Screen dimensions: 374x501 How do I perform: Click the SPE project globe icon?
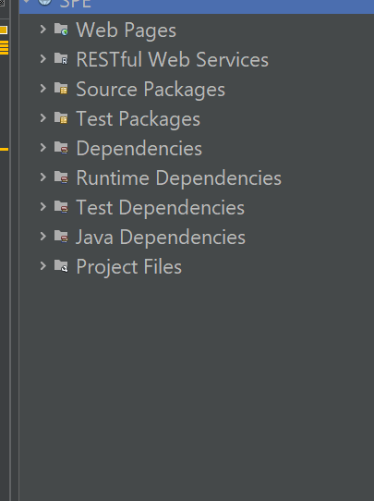tap(44, 3)
